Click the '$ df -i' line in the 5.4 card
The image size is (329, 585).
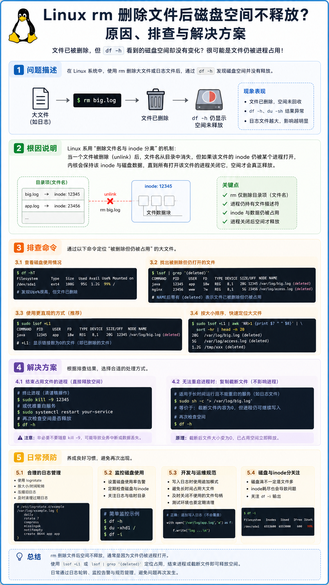pos(250,513)
